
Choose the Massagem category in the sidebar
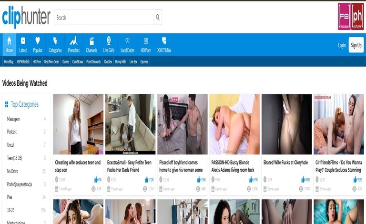pos(13,119)
